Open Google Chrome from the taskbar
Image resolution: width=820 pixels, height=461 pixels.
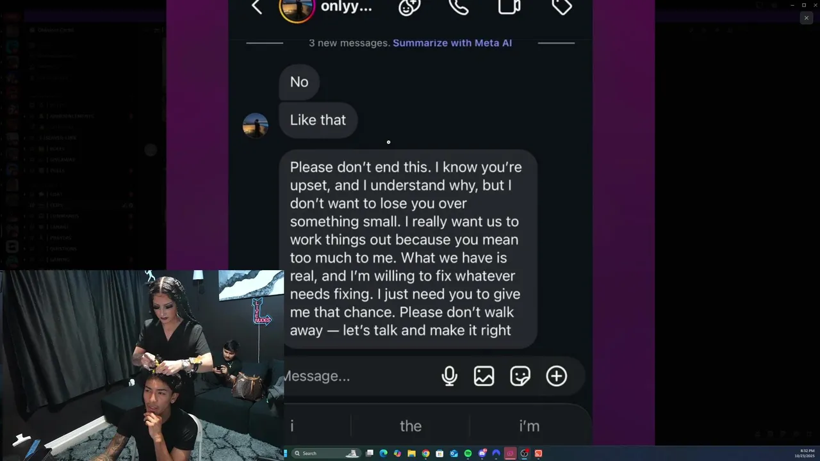[x=425, y=453]
